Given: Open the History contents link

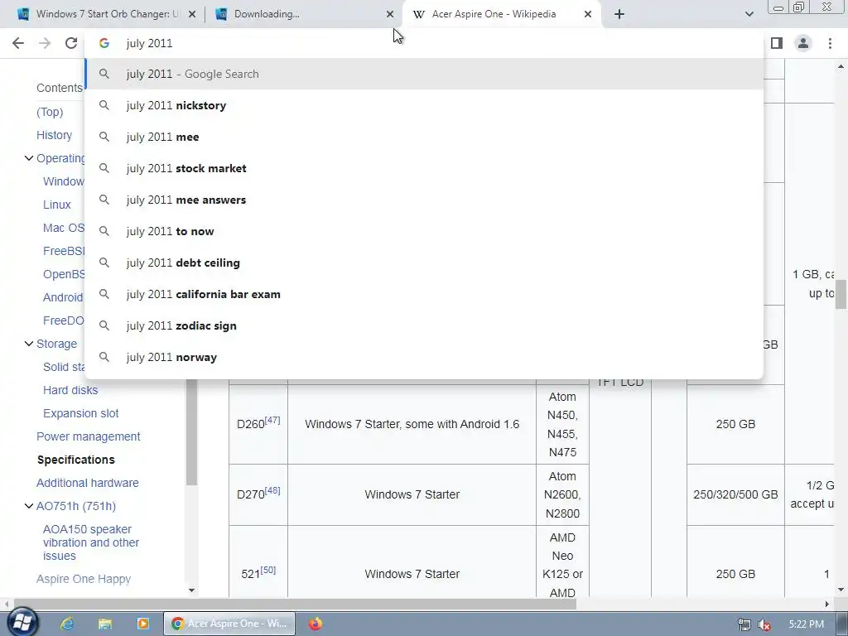Looking at the screenshot, I should pyautogui.click(x=54, y=135).
